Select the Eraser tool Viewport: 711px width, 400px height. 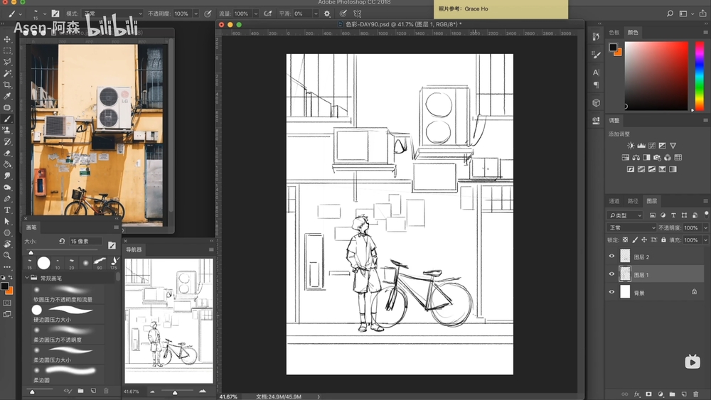click(x=7, y=153)
